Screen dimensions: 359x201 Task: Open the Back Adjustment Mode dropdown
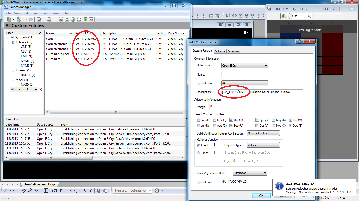point(250,173)
